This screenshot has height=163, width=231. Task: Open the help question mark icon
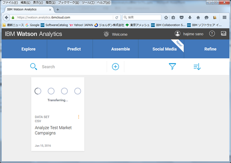click(x=212, y=34)
